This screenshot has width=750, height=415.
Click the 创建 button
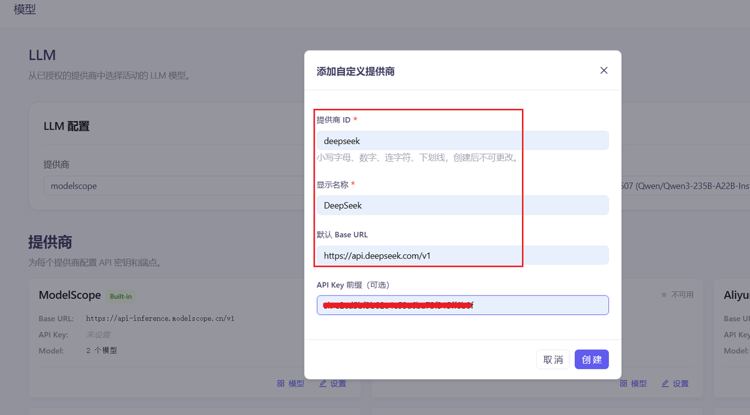(x=592, y=359)
